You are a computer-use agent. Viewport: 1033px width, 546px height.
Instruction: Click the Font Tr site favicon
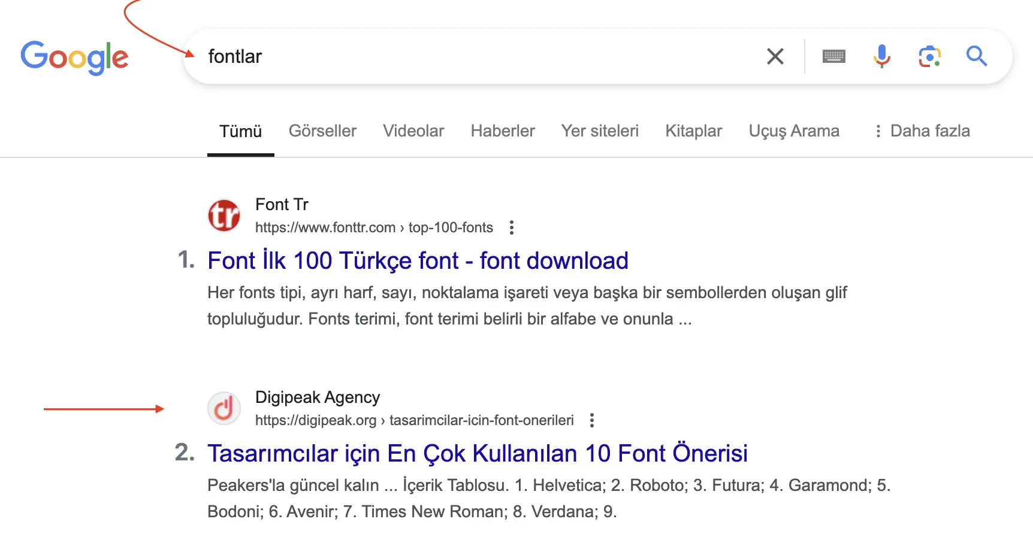coord(224,216)
